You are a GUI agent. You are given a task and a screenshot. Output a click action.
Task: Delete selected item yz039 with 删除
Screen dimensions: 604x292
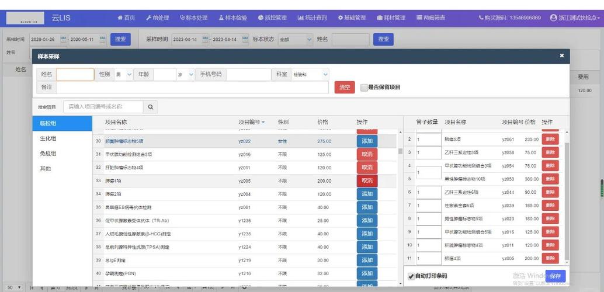click(550, 206)
